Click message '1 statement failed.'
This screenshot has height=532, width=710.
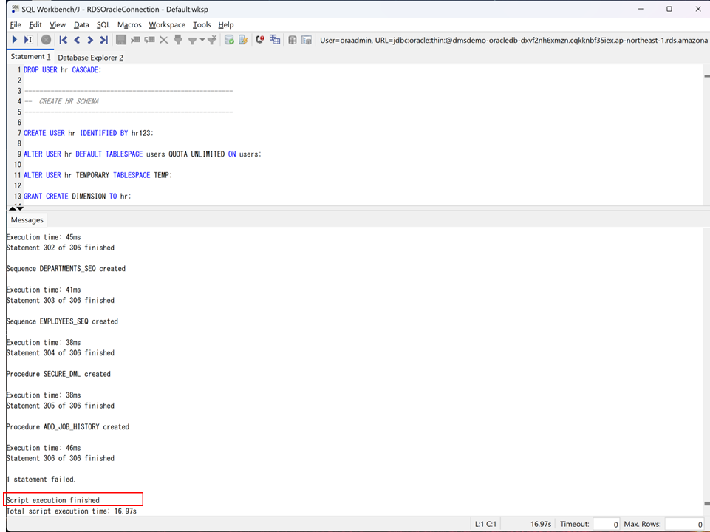(x=41, y=480)
